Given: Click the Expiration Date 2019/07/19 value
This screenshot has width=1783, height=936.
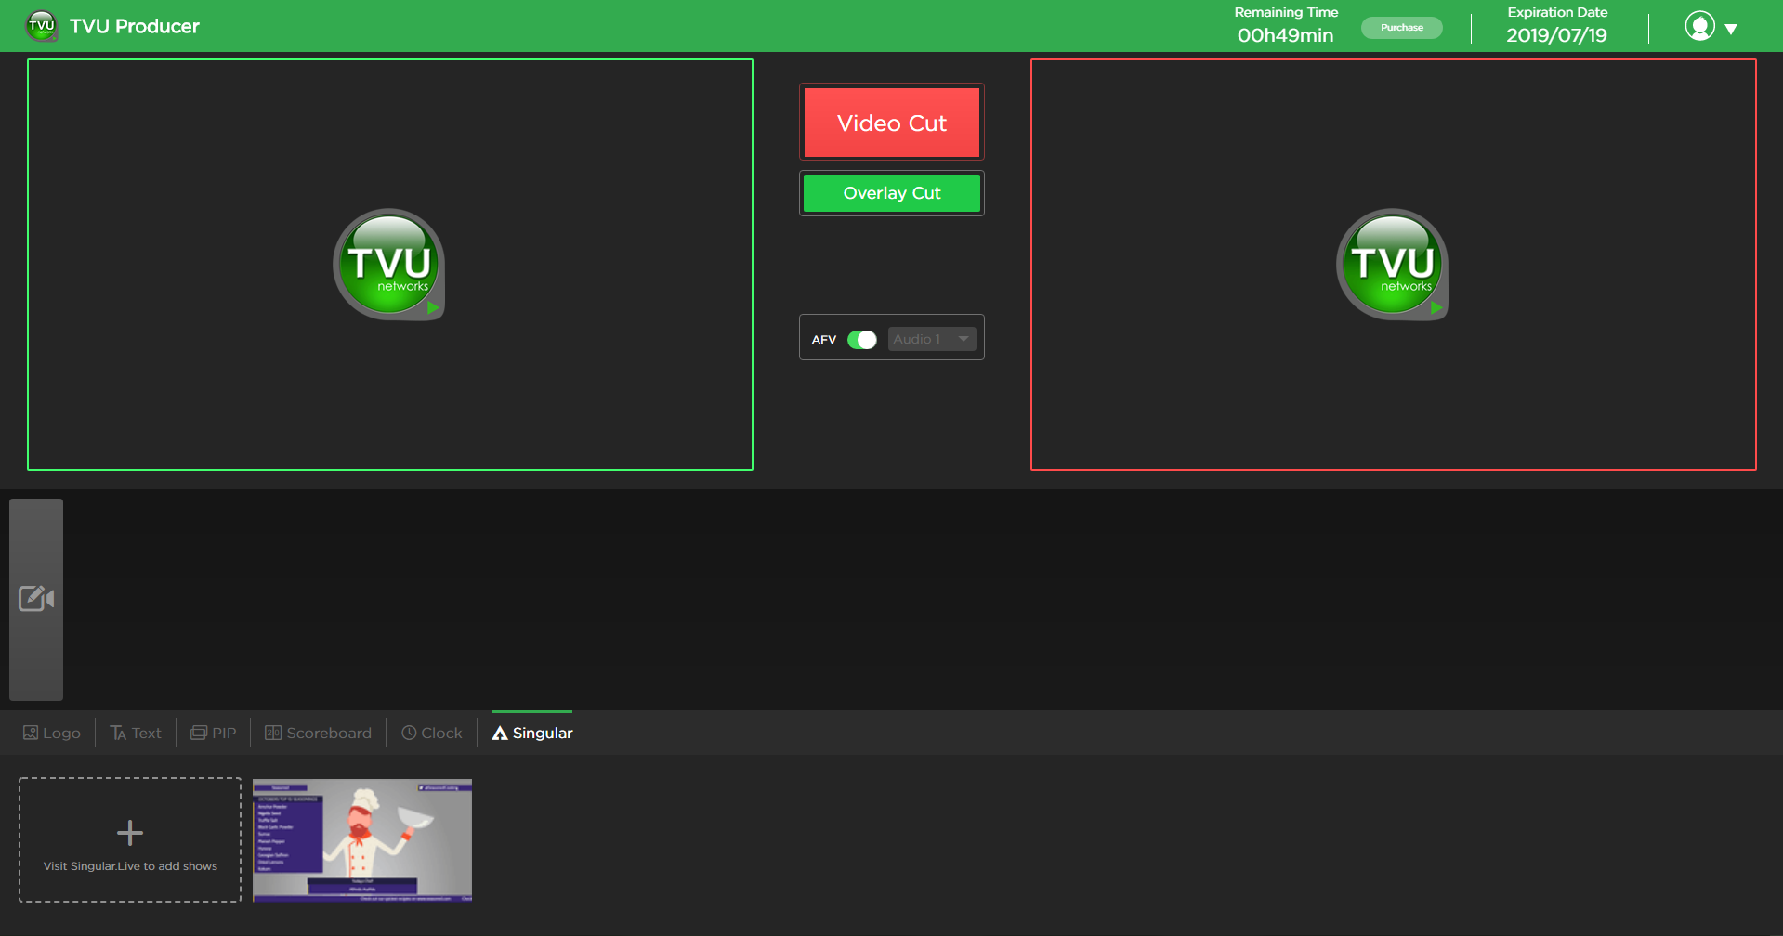Looking at the screenshot, I should pyautogui.click(x=1556, y=35).
